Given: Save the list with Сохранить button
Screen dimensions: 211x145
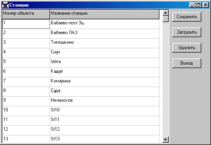Looking at the screenshot, I should [x=187, y=17].
